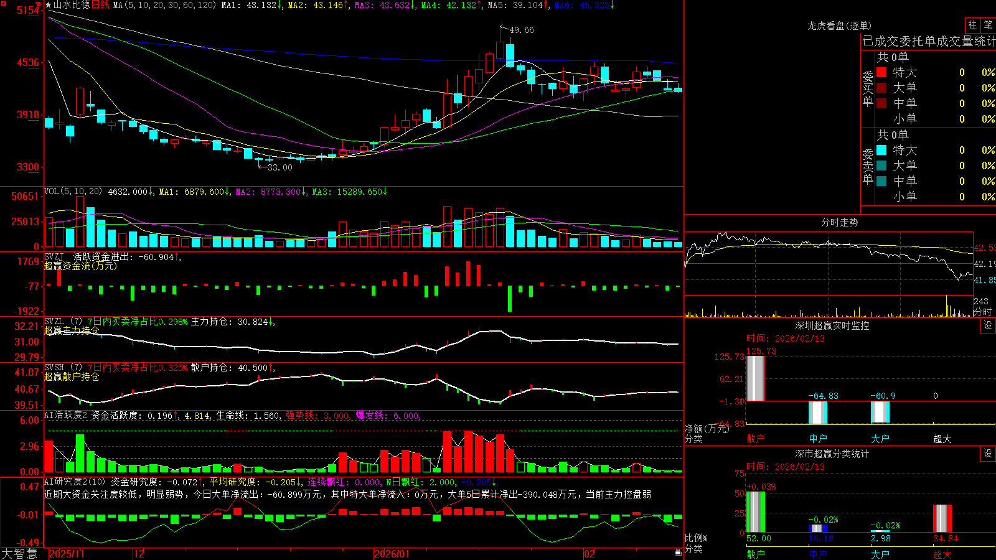Click the lock icon at the end of the timeline
The image size is (996, 560).
coord(678,553)
